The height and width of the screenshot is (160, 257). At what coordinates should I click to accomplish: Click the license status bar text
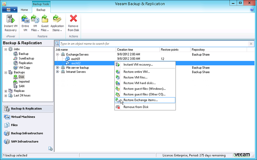pos(194,155)
